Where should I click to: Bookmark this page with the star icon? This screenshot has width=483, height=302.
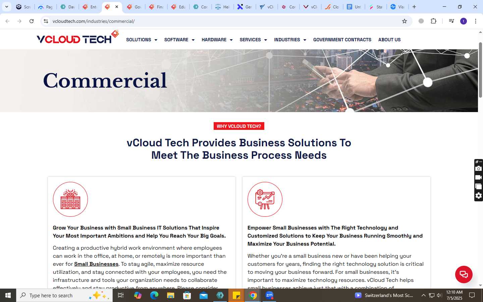pos(405,21)
